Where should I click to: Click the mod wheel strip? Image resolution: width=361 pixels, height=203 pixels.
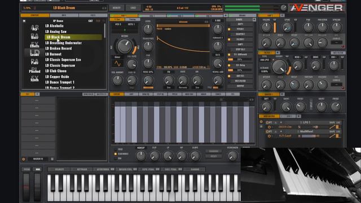[x=37, y=187]
